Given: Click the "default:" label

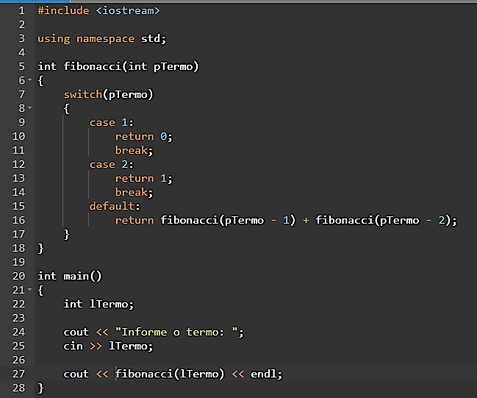Looking at the screenshot, I should tap(115, 206).
